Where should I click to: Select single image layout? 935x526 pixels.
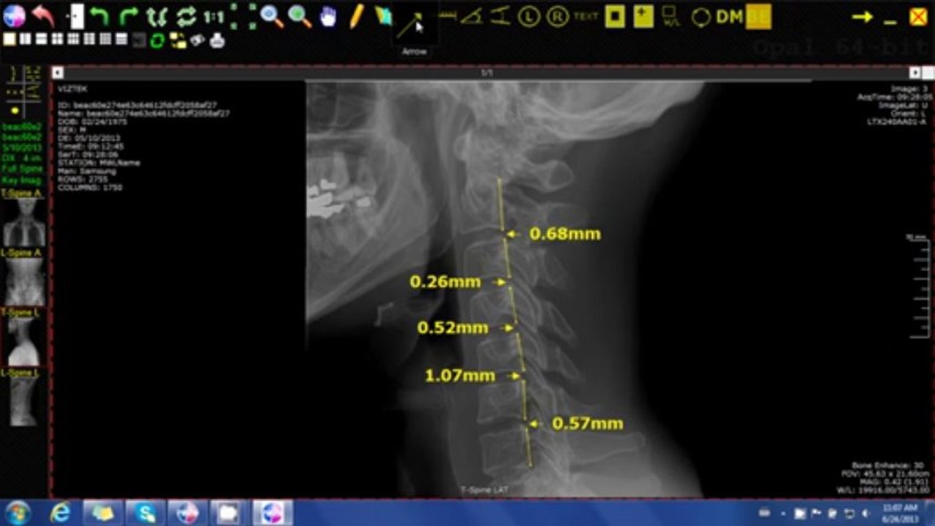click(x=10, y=39)
